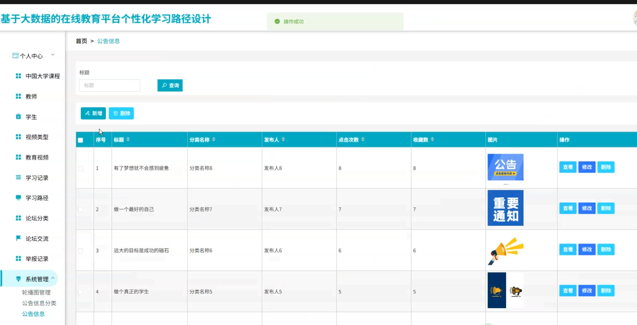Click 删除 for 做一个最好的自己 row
Screen dimensions: 637x325
[x=606, y=208]
